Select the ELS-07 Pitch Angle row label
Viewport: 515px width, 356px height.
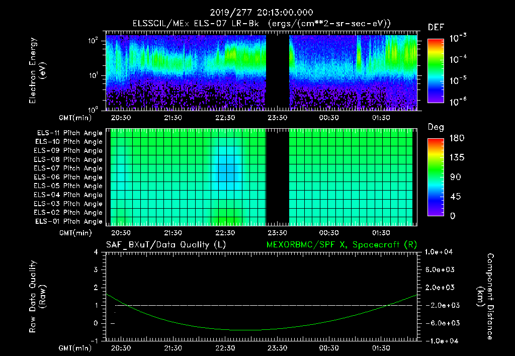68,168
